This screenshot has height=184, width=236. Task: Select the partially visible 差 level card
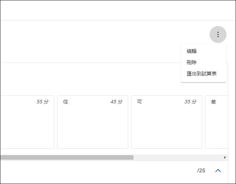pyautogui.click(x=216, y=122)
